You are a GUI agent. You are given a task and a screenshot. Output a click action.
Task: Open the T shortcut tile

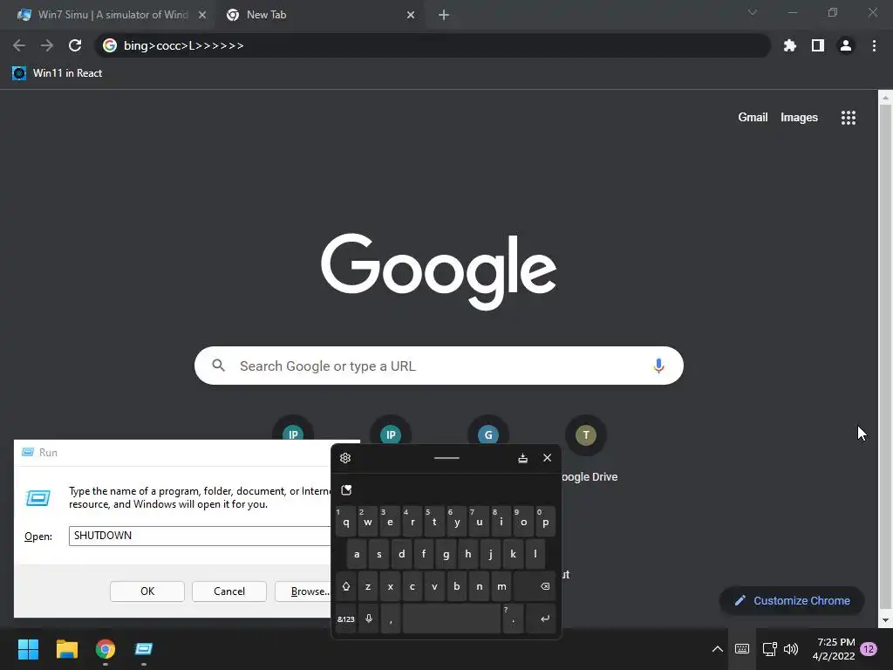[585, 435]
